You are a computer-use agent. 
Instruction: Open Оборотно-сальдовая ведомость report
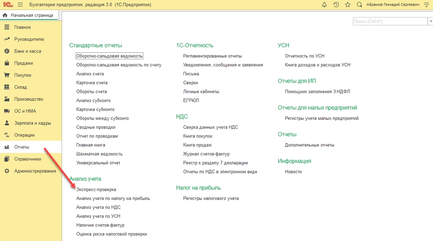(110, 56)
